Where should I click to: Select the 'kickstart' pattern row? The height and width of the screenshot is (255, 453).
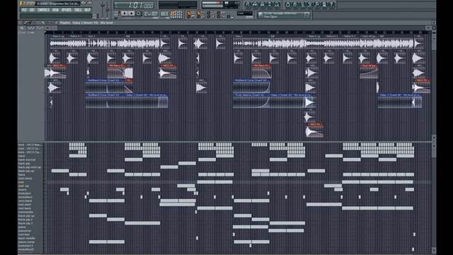[30, 193]
